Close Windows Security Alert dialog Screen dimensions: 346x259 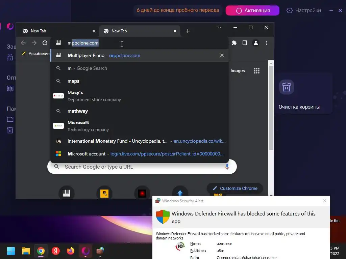(x=325, y=201)
